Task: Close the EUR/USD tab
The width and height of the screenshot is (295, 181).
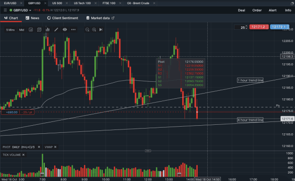Action: point(21,3)
